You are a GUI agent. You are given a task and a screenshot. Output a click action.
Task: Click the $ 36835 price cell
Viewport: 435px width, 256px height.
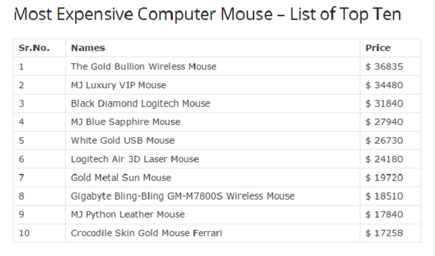[385, 66]
